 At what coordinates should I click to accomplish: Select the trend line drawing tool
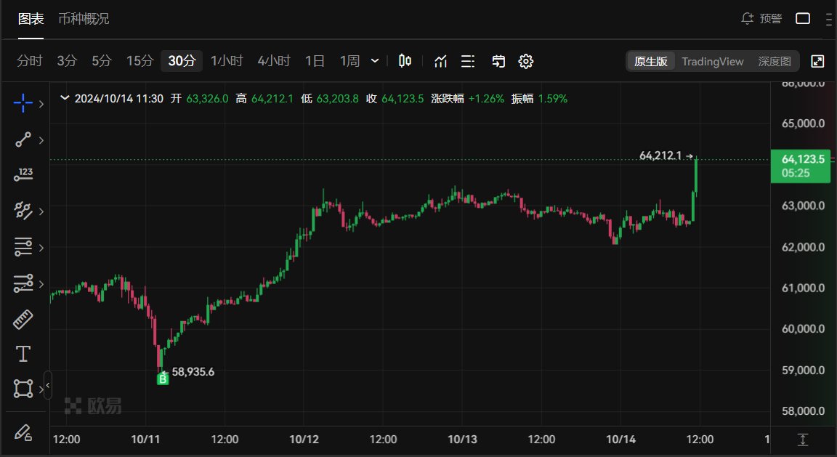coord(23,140)
